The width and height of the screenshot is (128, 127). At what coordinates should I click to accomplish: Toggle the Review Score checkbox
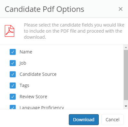pyautogui.click(x=13, y=97)
